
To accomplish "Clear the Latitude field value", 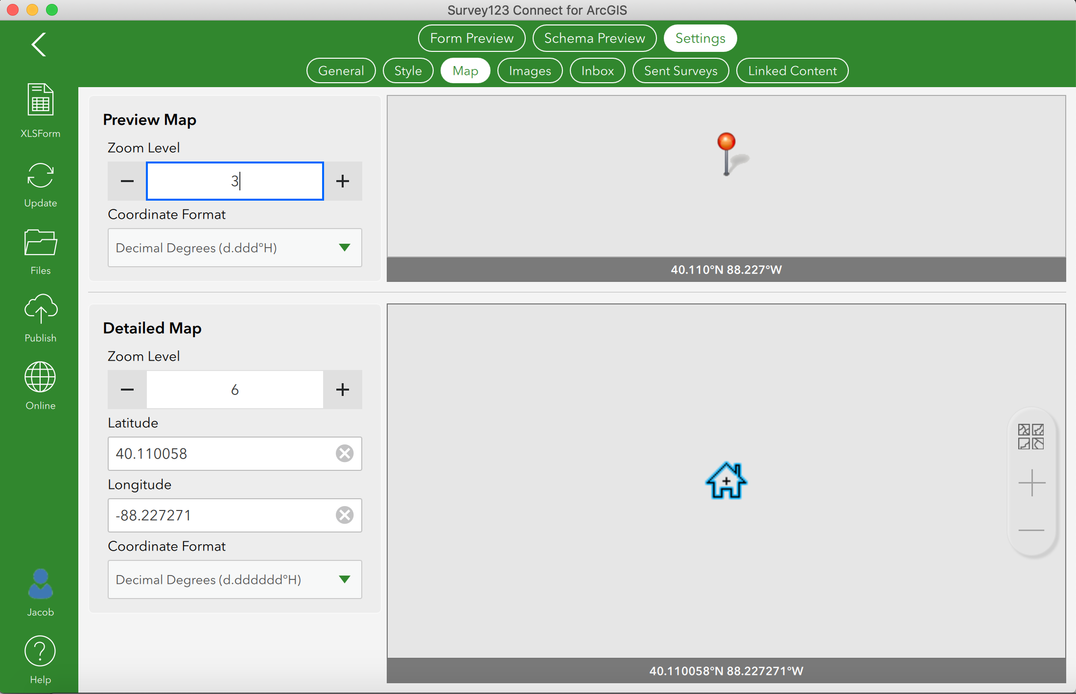I will pyautogui.click(x=345, y=454).
